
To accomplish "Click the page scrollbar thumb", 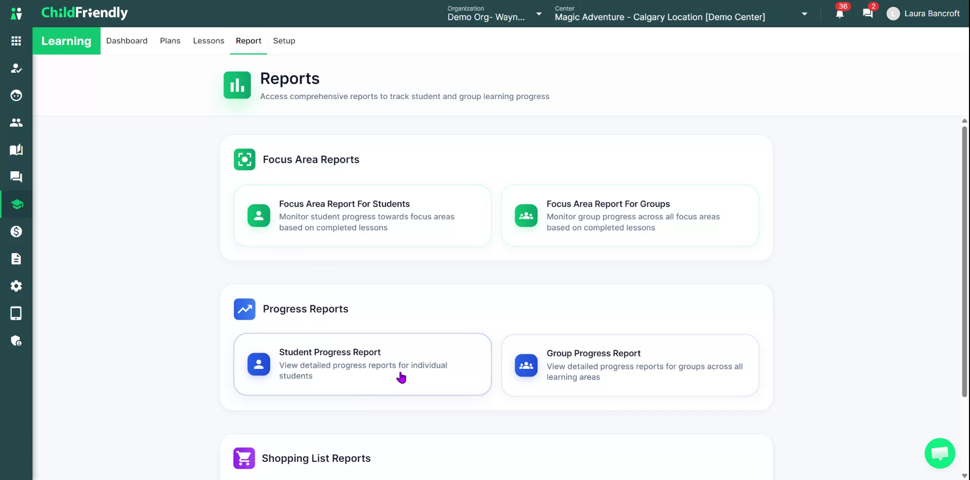I will coord(964,261).
